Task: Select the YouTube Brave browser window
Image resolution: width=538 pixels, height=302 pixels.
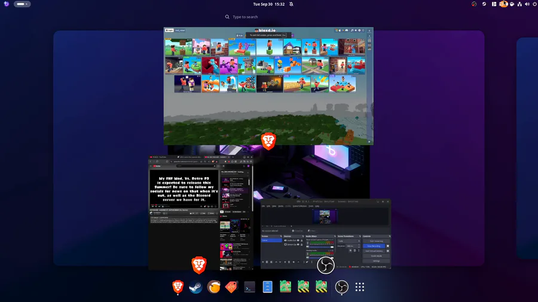Action: point(201,212)
